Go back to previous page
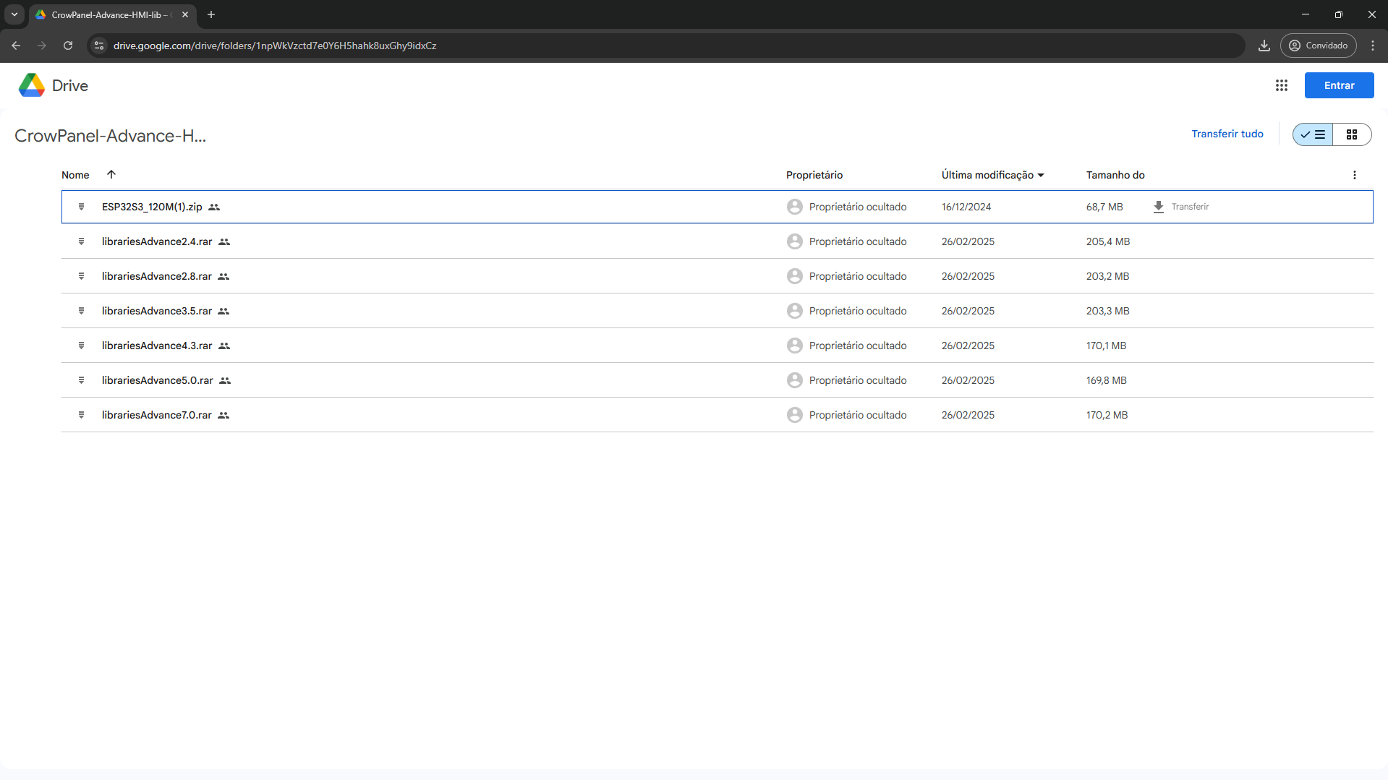 coord(16,46)
